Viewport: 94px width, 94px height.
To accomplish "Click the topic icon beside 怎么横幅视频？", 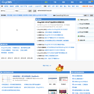I will click(x=73, y=79).
